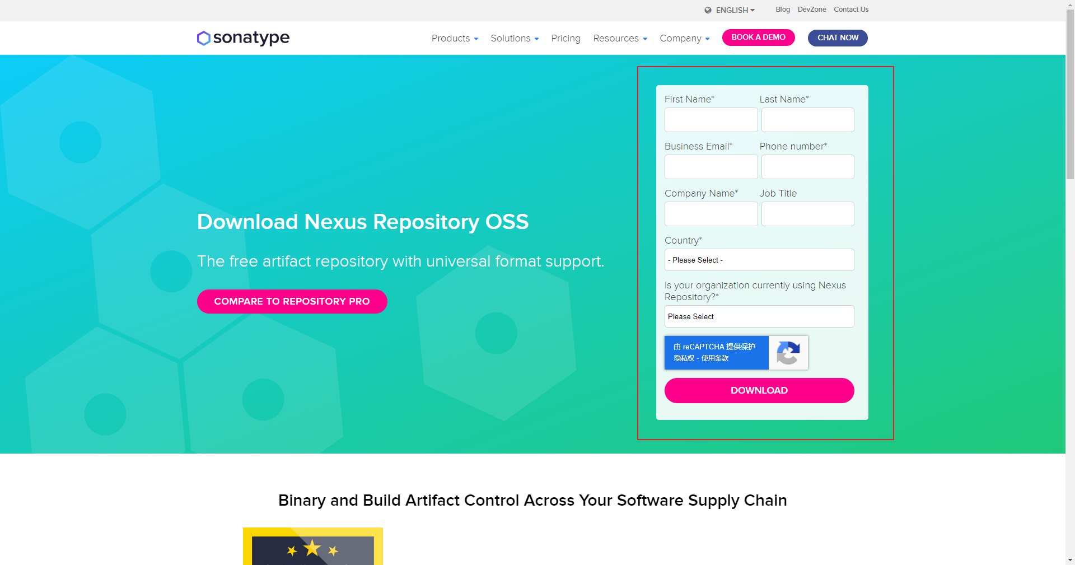Open the Nexus Repository usage dropdown
This screenshot has height=565, width=1075.
[x=759, y=316]
